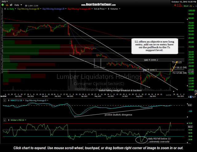Select the T3=23.15 target label

coord(177,63)
